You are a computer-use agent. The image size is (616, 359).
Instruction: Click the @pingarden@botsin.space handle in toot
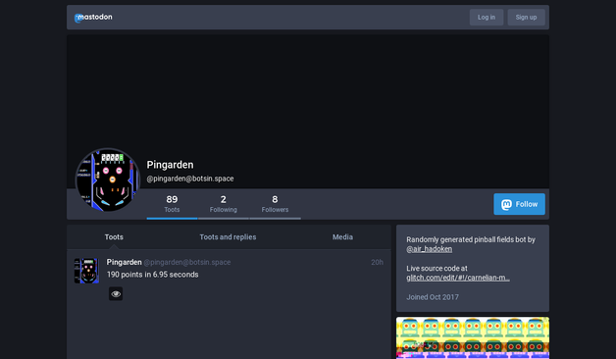click(x=187, y=262)
